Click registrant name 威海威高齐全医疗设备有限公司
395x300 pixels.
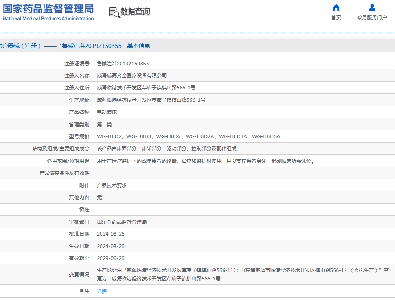point(131,76)
